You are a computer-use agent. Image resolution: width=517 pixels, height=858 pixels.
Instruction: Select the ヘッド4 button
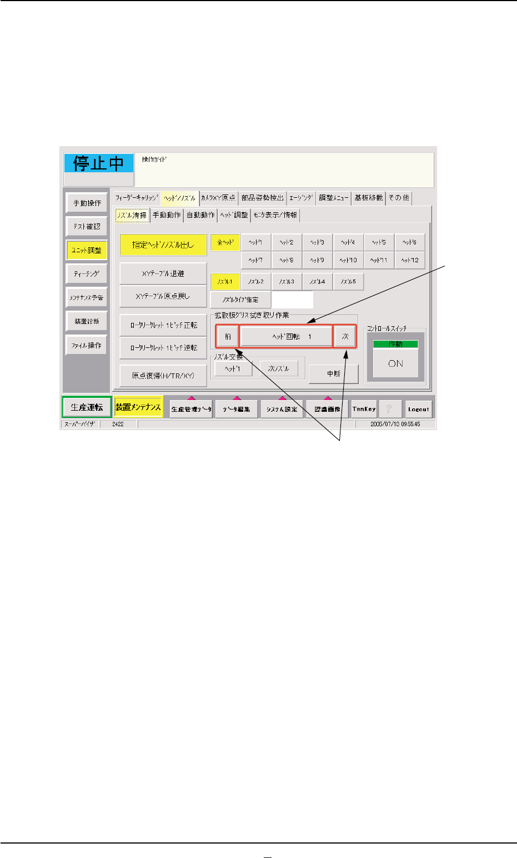click(348, 242)
